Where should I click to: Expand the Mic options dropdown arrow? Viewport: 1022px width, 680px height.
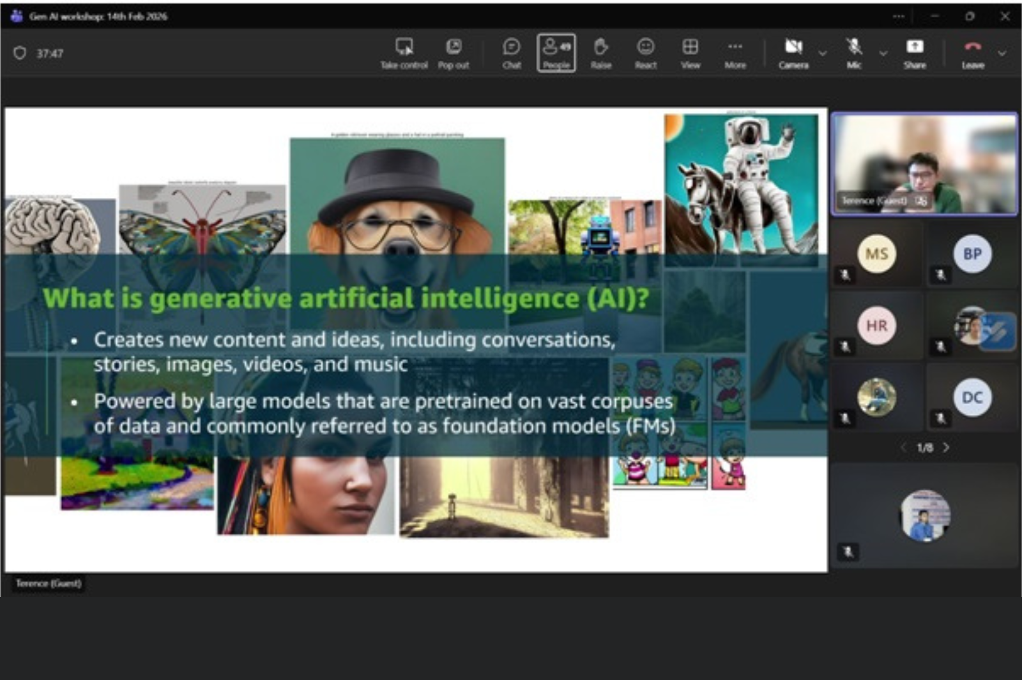click(883, 54)
